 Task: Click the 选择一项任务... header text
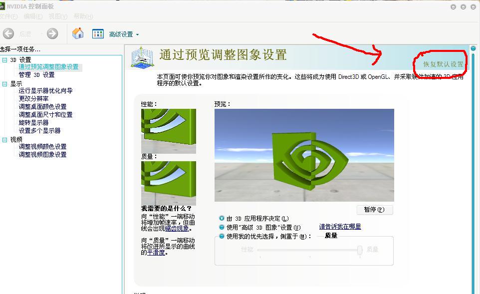[x=20, y=49]
